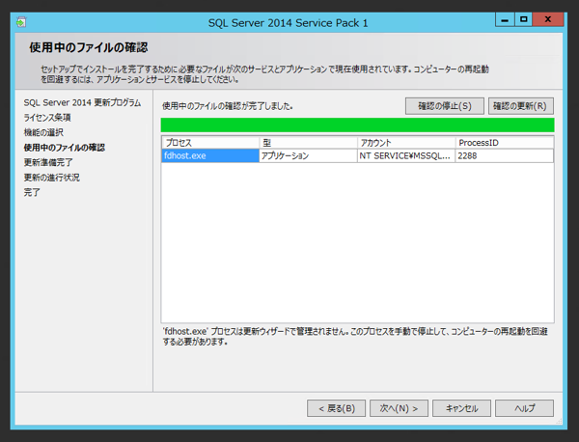The image size is (579, 442).
Task: Click the アプリケーション type cell
Action: 308,155
